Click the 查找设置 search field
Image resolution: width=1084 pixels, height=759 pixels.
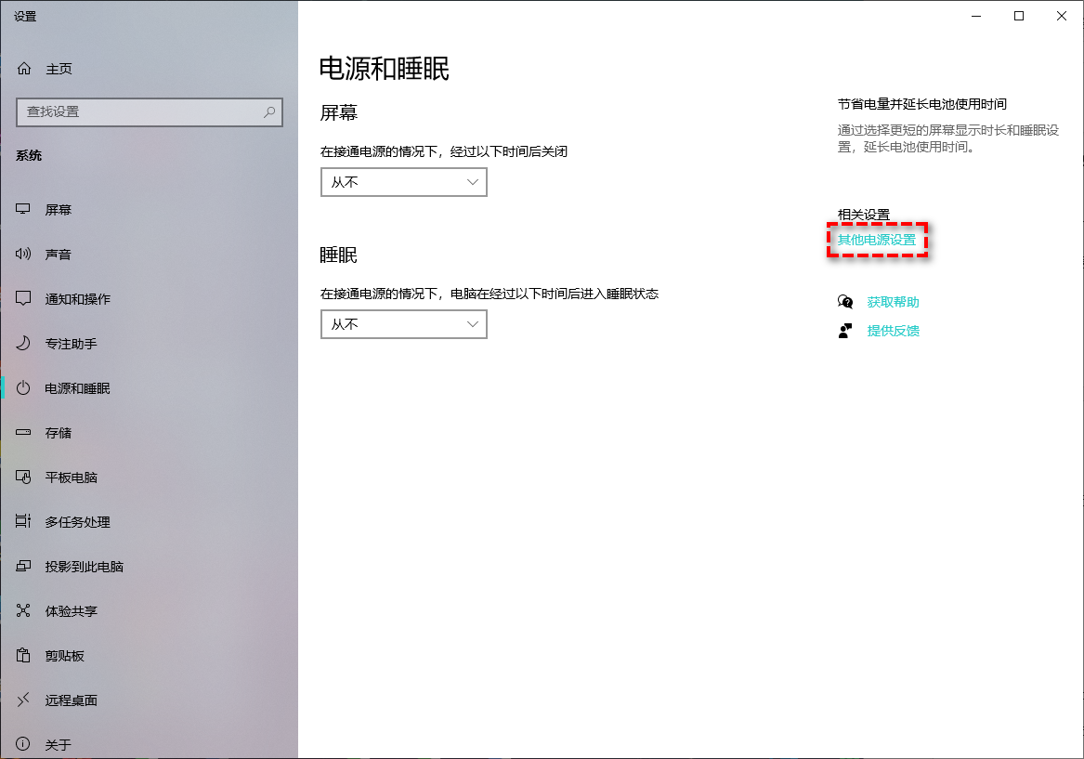point(150,112)
